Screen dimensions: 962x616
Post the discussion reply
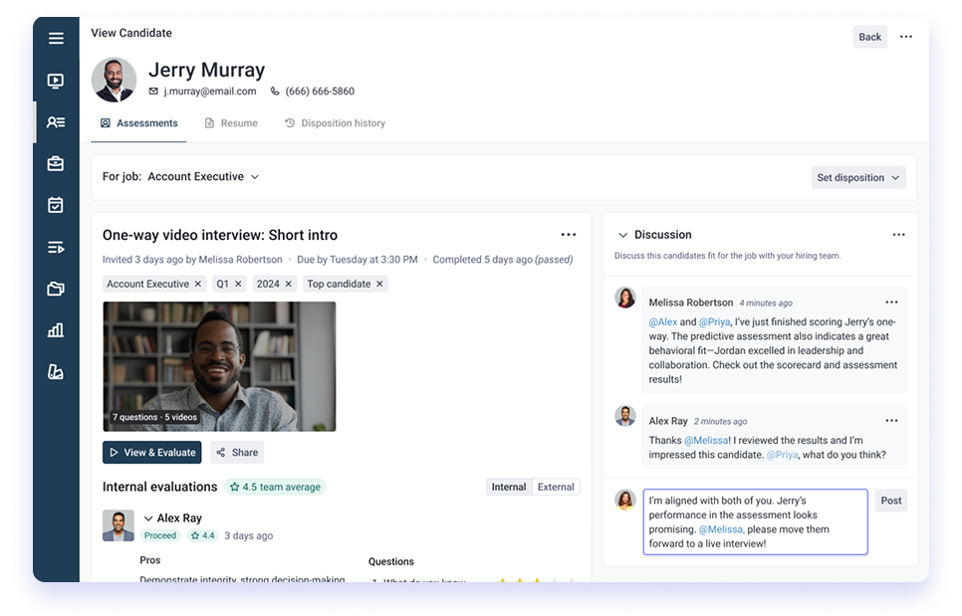coord(891,501)
